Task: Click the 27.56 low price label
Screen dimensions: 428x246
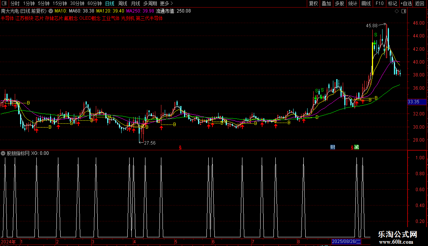Action: tap(150, 143)
